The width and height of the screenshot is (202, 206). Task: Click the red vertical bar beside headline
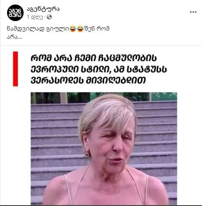(x=15, y=69)
